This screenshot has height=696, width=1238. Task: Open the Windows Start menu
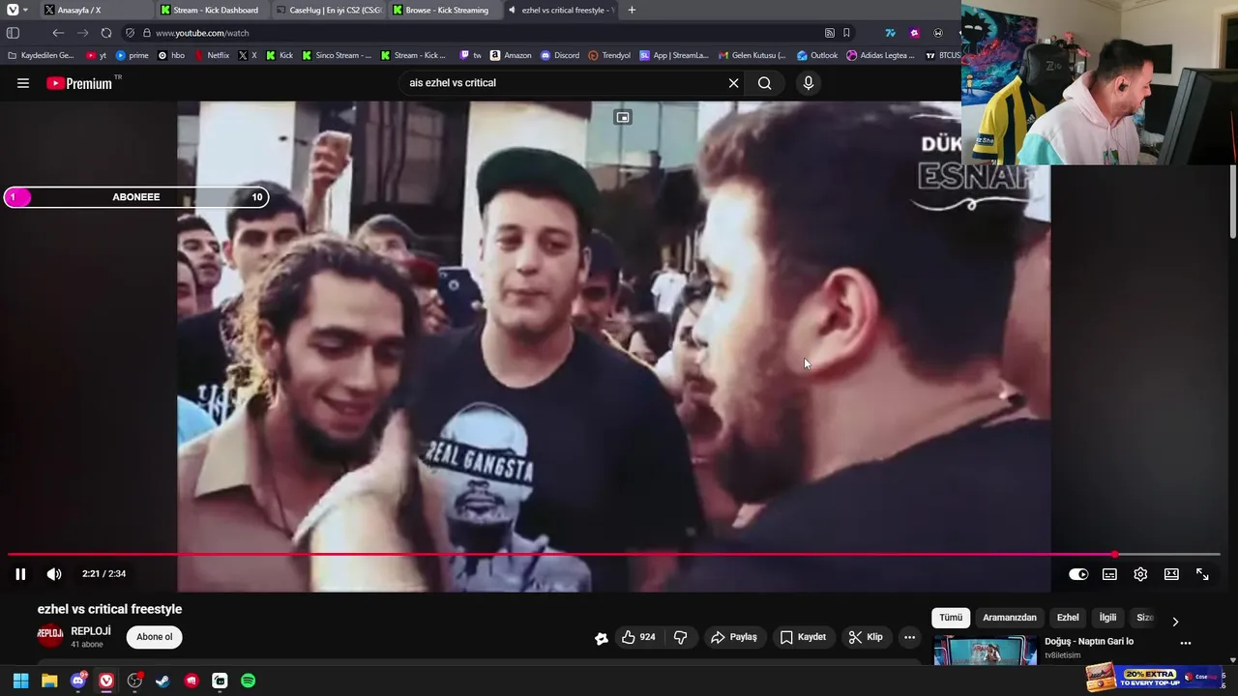click(x=20, y=681)
